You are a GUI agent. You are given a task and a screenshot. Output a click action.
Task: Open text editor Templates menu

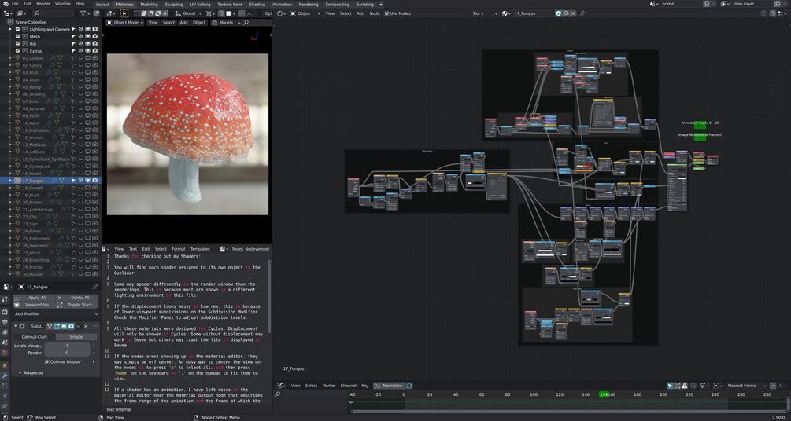(200, 249)
